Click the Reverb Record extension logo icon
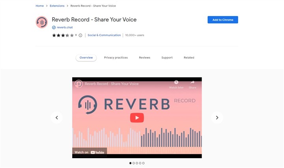Viewport: 284px width, 168px height. click(42, 22)
